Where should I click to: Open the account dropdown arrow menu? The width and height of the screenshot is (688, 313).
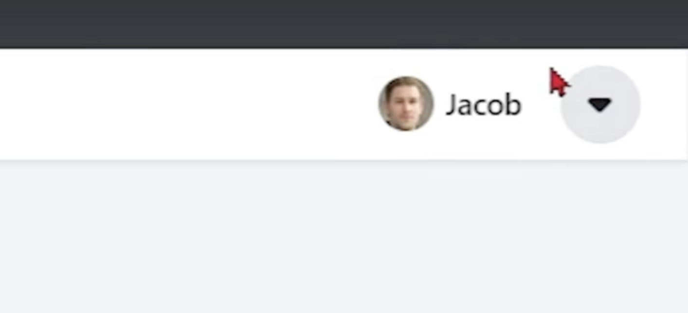[x=600, y=104]
